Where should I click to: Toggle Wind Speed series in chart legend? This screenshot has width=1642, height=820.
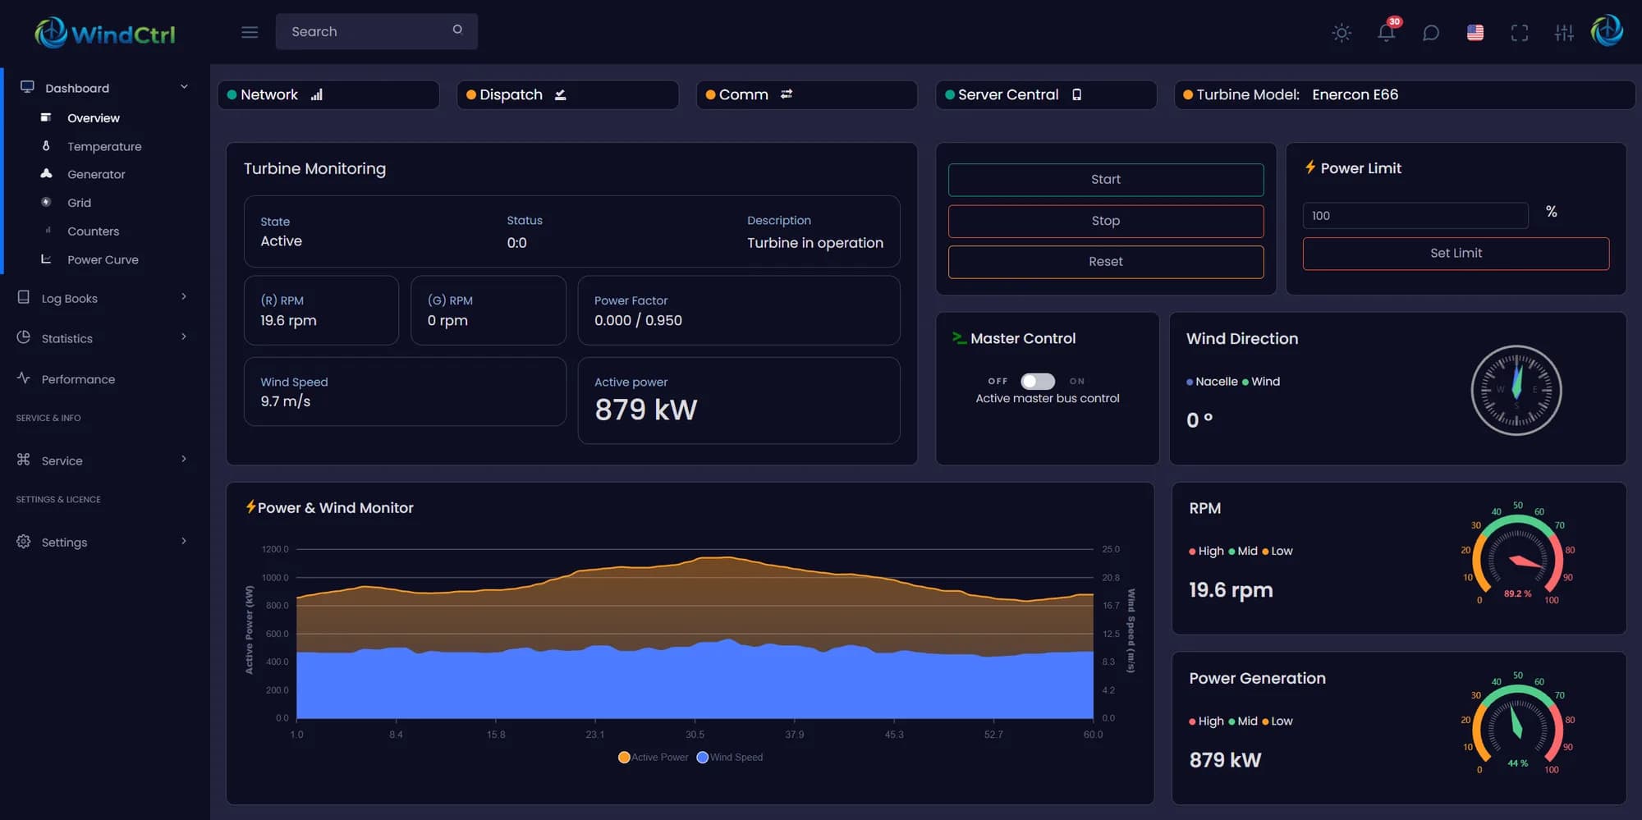[730, 757]
